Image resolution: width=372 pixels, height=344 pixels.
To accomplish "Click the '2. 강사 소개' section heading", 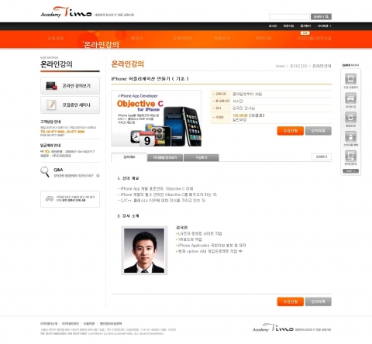I will (x=128, y=216).
